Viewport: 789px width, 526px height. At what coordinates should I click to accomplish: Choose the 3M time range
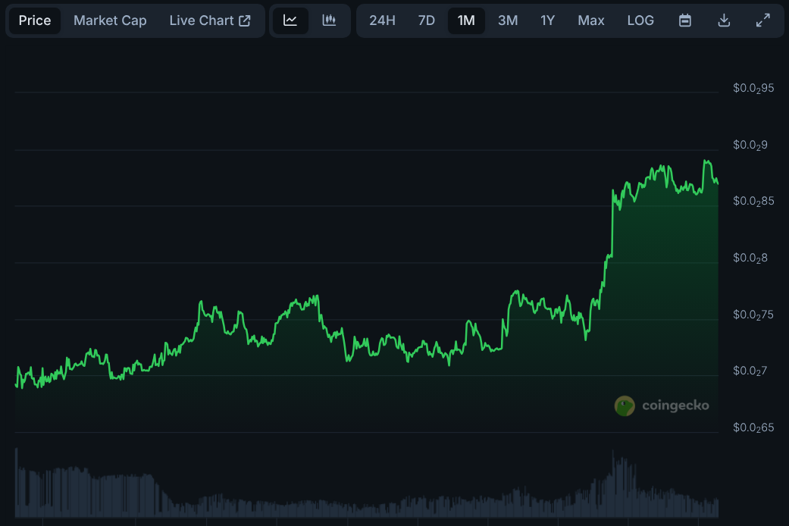[508, 20]
